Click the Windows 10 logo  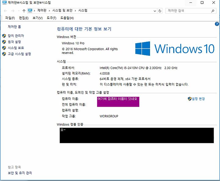[175, 48]
